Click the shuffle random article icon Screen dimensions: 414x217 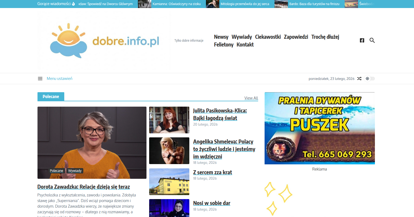point(359,79)
